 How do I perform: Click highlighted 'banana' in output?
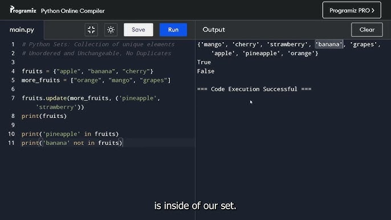[329, 44]
